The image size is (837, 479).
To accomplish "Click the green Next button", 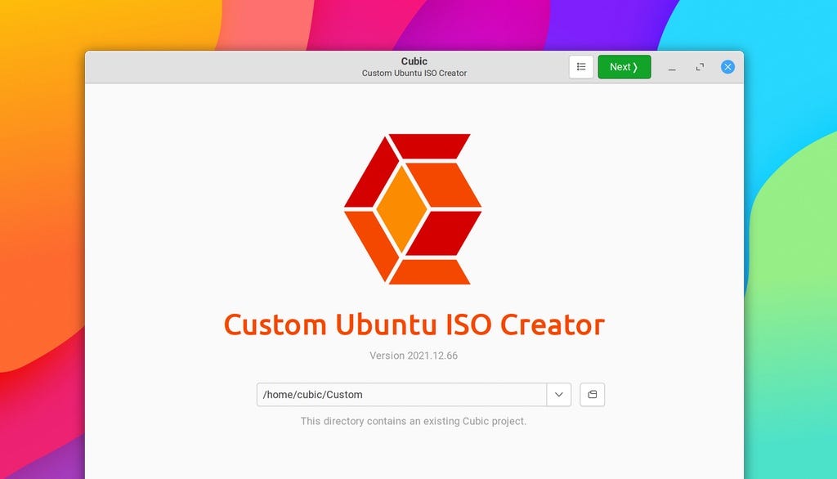I will coord(624,67).
